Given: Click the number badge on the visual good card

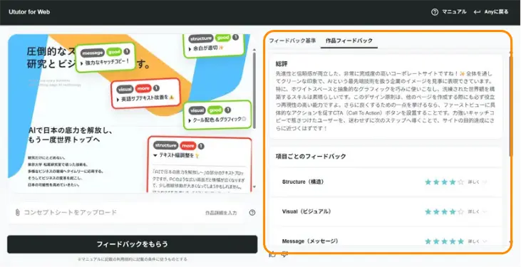Looking at the screenshot, I should tap(227, 110).
